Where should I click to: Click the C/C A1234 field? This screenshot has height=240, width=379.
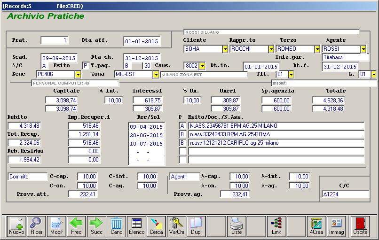pos(346,194)
